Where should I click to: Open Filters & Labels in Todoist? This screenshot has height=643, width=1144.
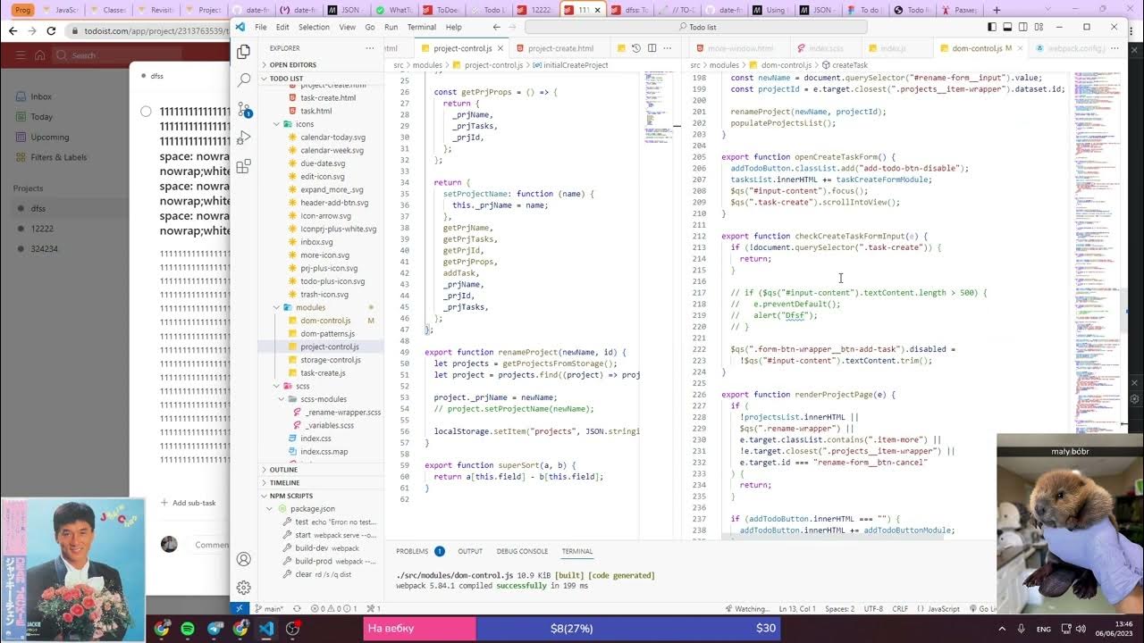point(58,157)
